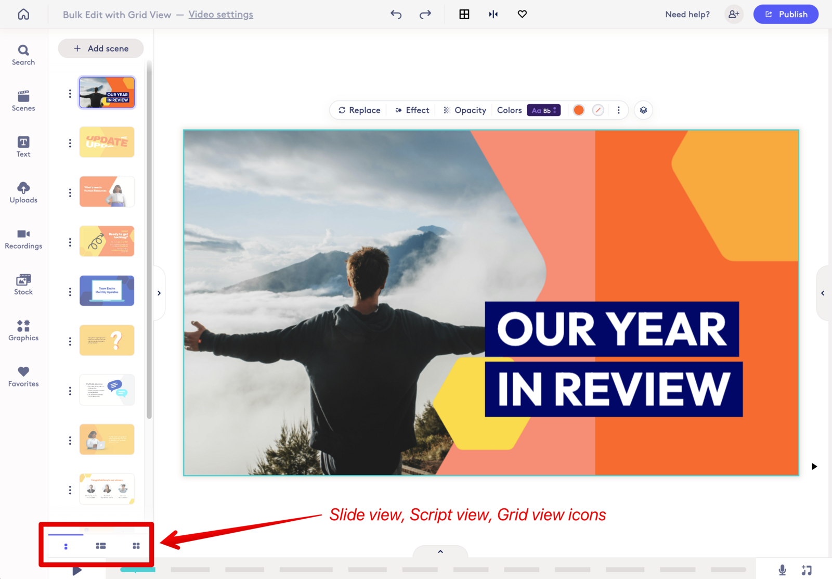Redo the last action
The image size is (832, 579).
point(425,14)
